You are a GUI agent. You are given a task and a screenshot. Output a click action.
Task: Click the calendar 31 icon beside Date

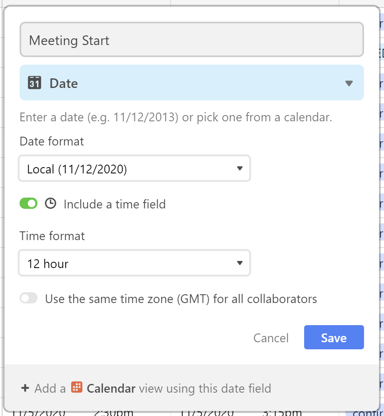35,83
